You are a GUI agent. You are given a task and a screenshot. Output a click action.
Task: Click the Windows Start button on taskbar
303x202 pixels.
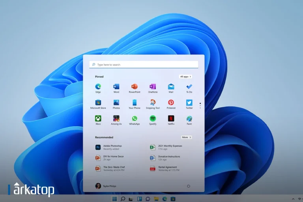pyautogui.click(x=114, y=199)
